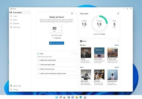Open the Focus sessions page in sidebar

[20, 12]
